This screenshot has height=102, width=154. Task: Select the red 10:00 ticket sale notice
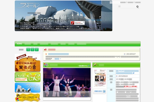(131, 87)
